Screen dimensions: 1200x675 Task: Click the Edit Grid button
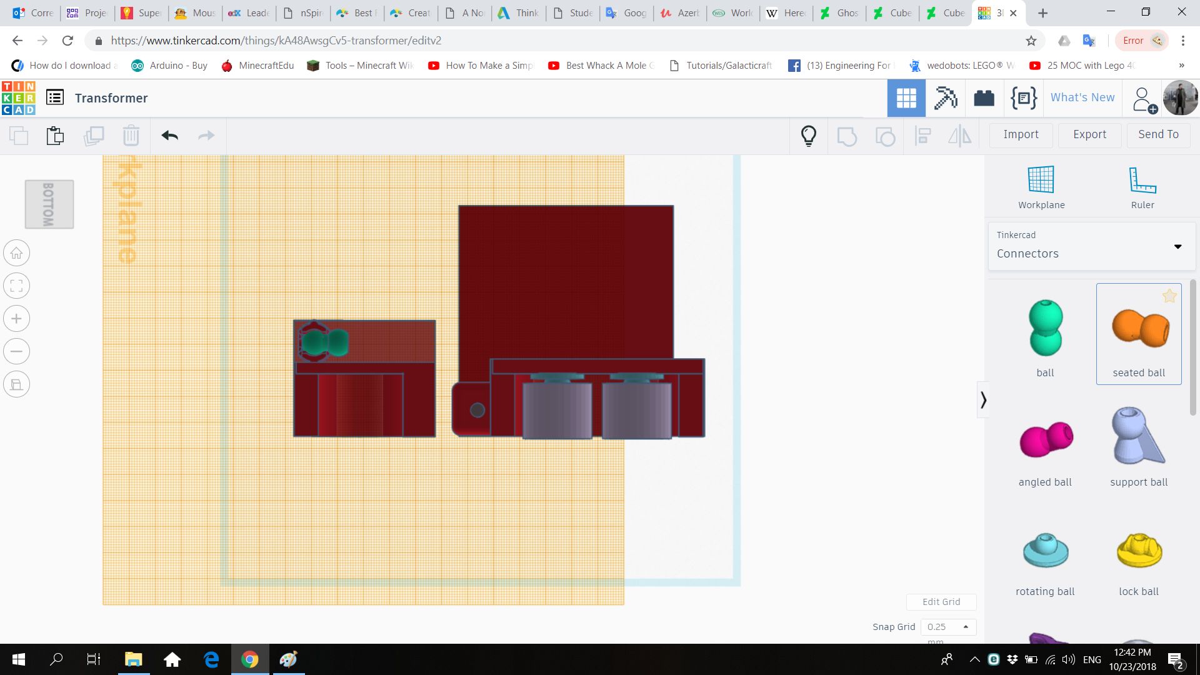(941, 601)
